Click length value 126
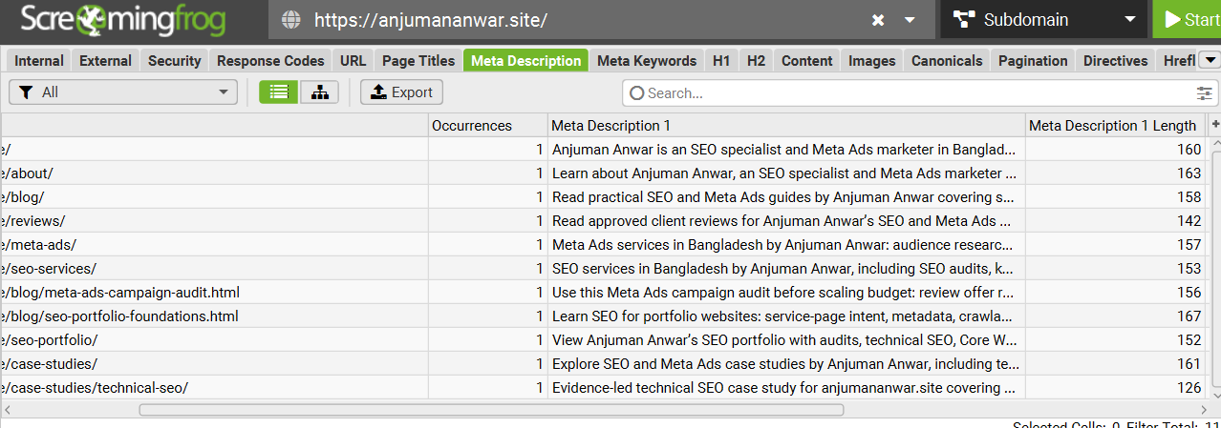 pyautogui.click(x=1189, y=388)
